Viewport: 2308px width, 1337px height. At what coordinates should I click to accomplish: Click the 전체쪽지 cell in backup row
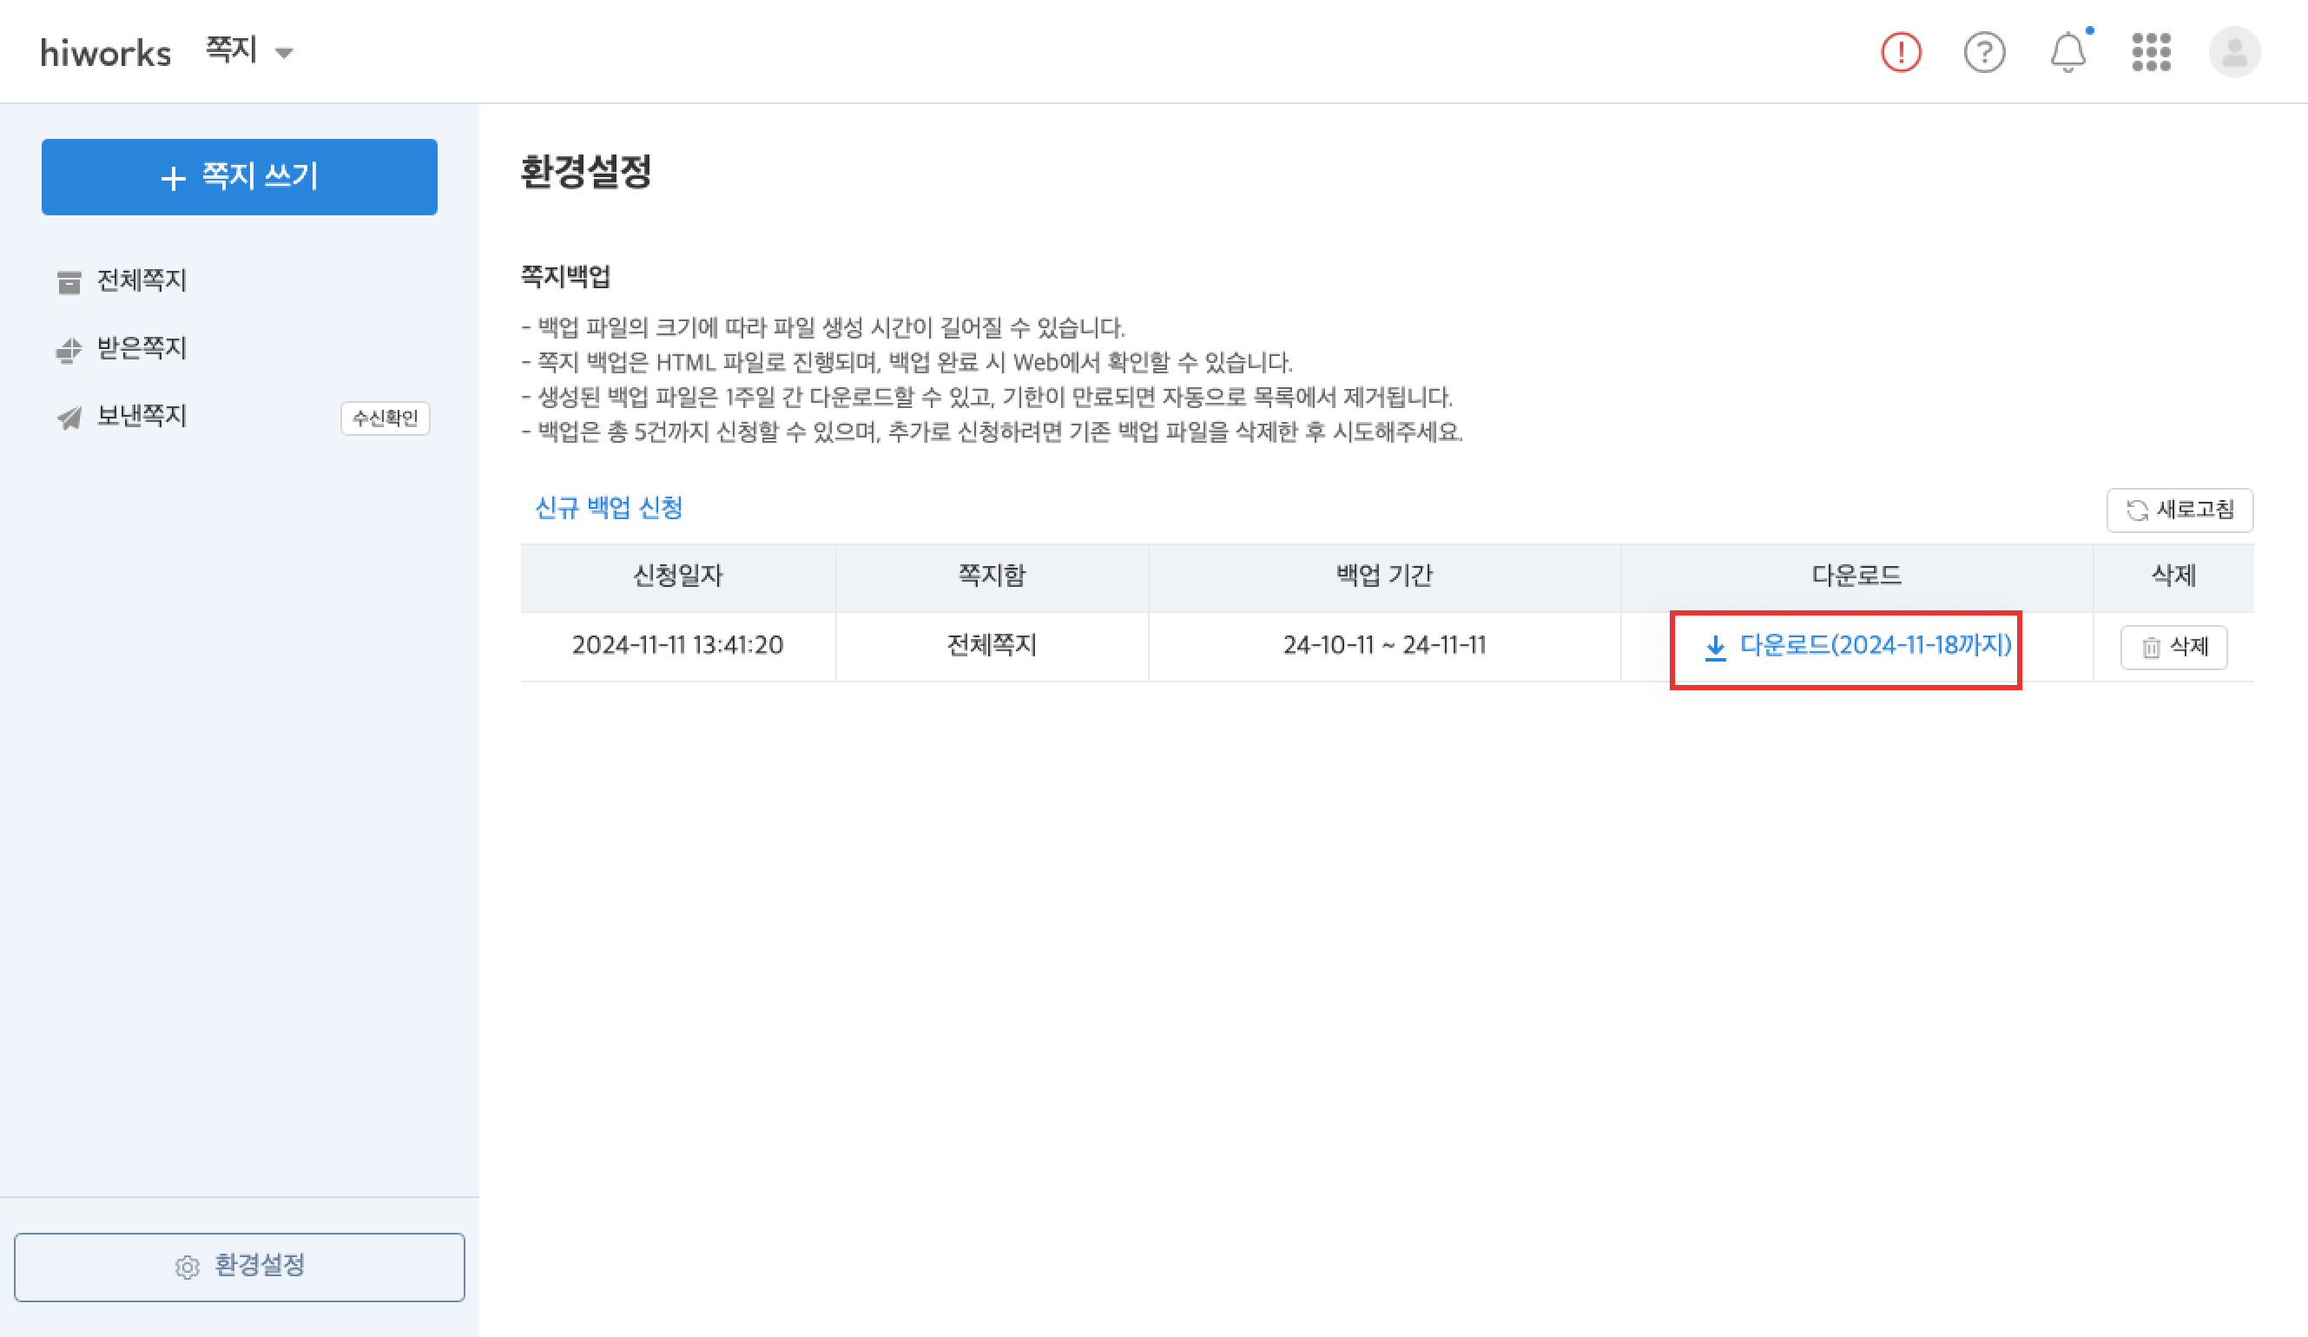(991, 646)
